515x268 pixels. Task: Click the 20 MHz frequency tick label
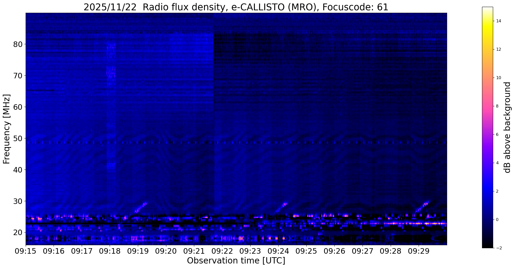pos(18,232)
